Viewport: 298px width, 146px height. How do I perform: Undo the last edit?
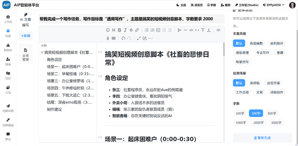(123, 38)
